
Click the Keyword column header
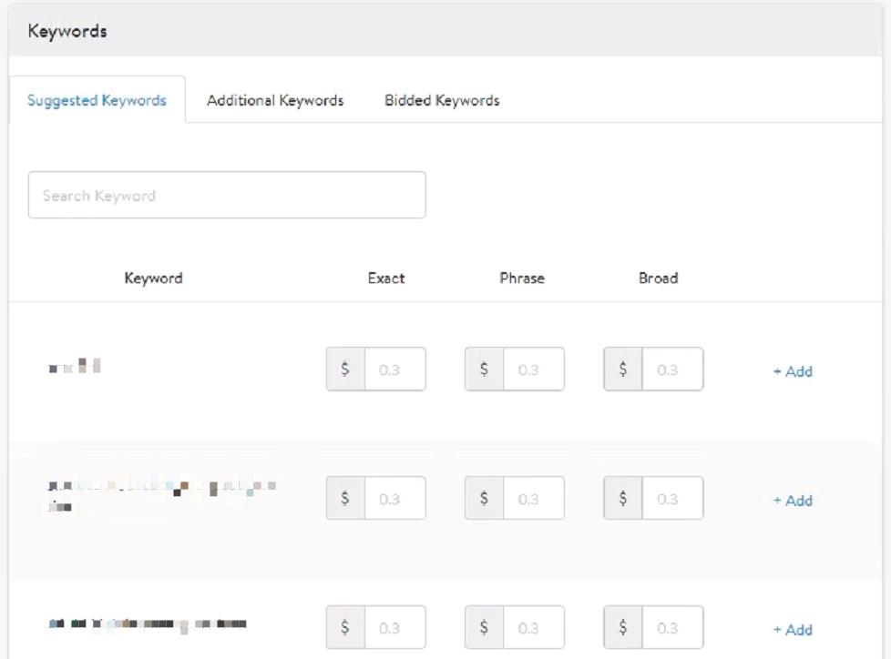point(153,279)
